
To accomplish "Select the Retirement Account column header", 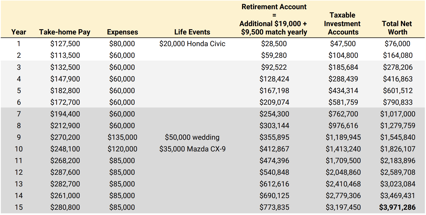I will [x=274, y=19].
